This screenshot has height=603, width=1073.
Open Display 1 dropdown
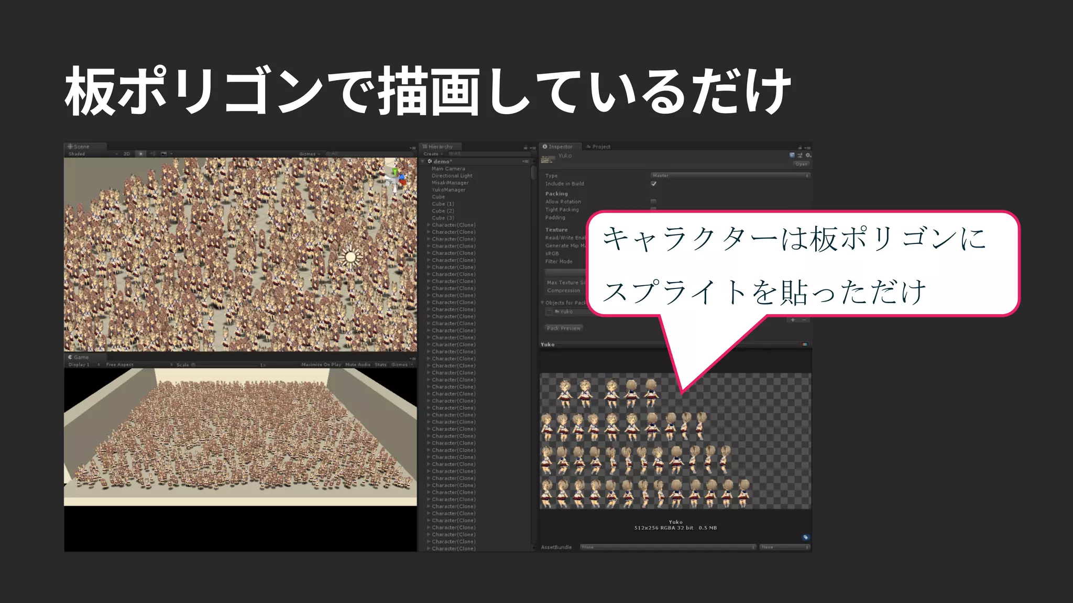click(x=84, y=365)
